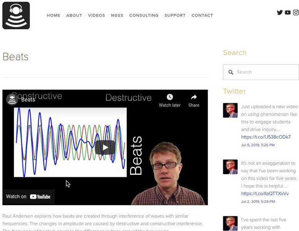This screenshot has height=231, width=299.
Task: Click the Watch on YouTube button
Action: 28,196
